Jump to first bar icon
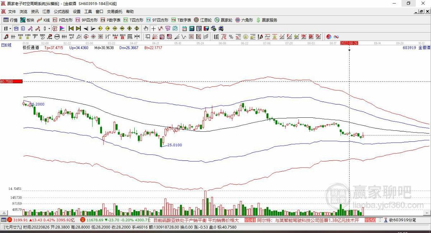Screen dimensions: 431x233 71,28
